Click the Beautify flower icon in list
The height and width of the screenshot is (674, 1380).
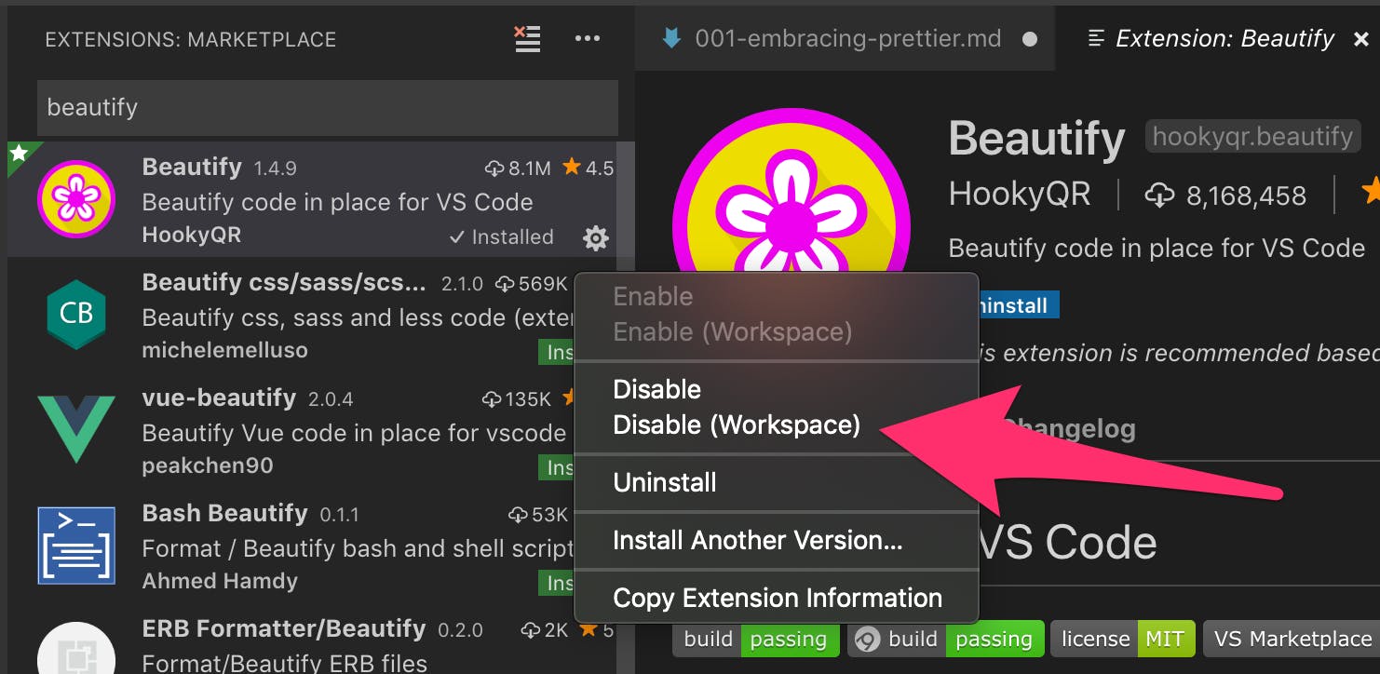coord(76,199)
